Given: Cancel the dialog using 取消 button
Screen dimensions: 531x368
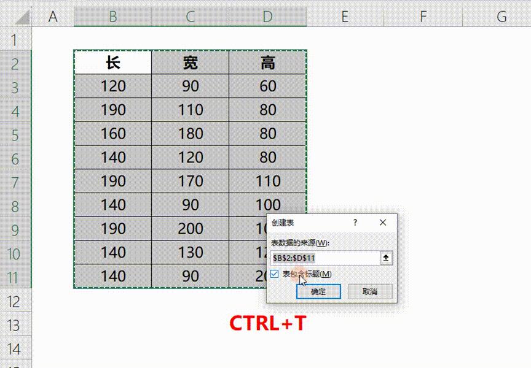Looking at the screenshot, I should tap(369, 291).
